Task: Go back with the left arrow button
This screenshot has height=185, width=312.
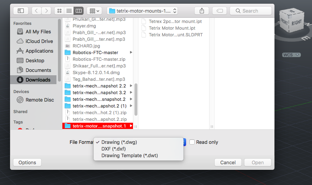Action: (x=36, y=11)
